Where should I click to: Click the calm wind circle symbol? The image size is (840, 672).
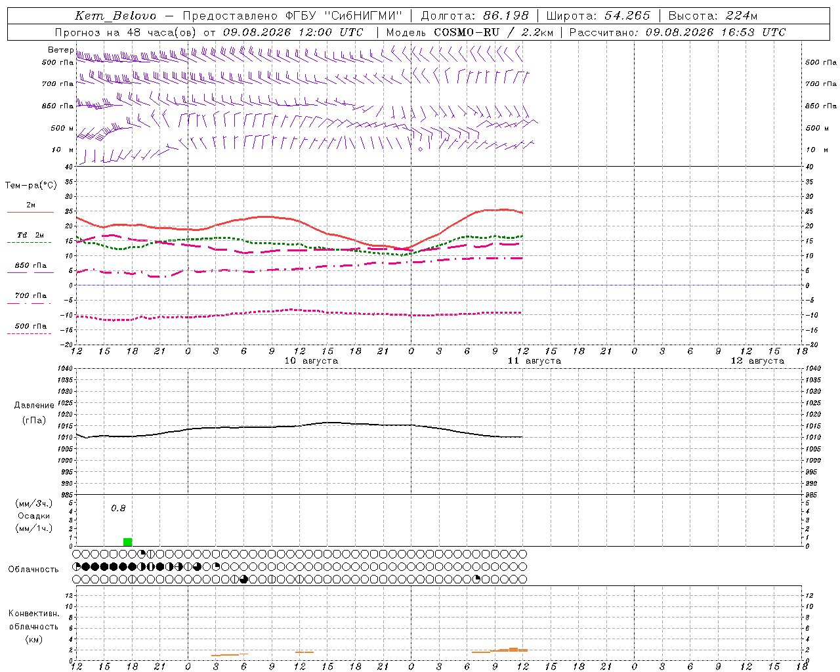point(421,149)
